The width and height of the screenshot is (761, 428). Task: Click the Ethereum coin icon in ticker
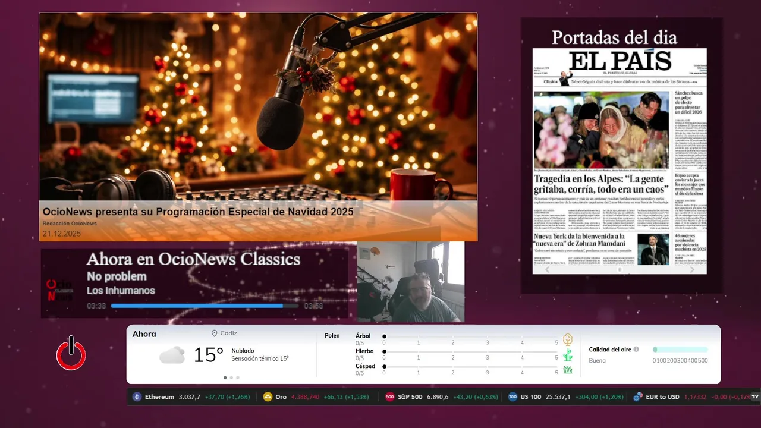click(137, 397)
